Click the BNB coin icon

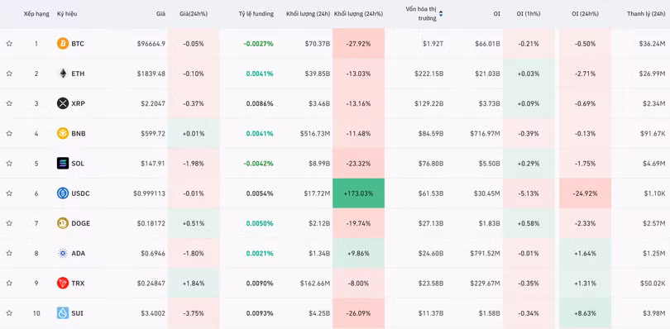pos(63,133)
